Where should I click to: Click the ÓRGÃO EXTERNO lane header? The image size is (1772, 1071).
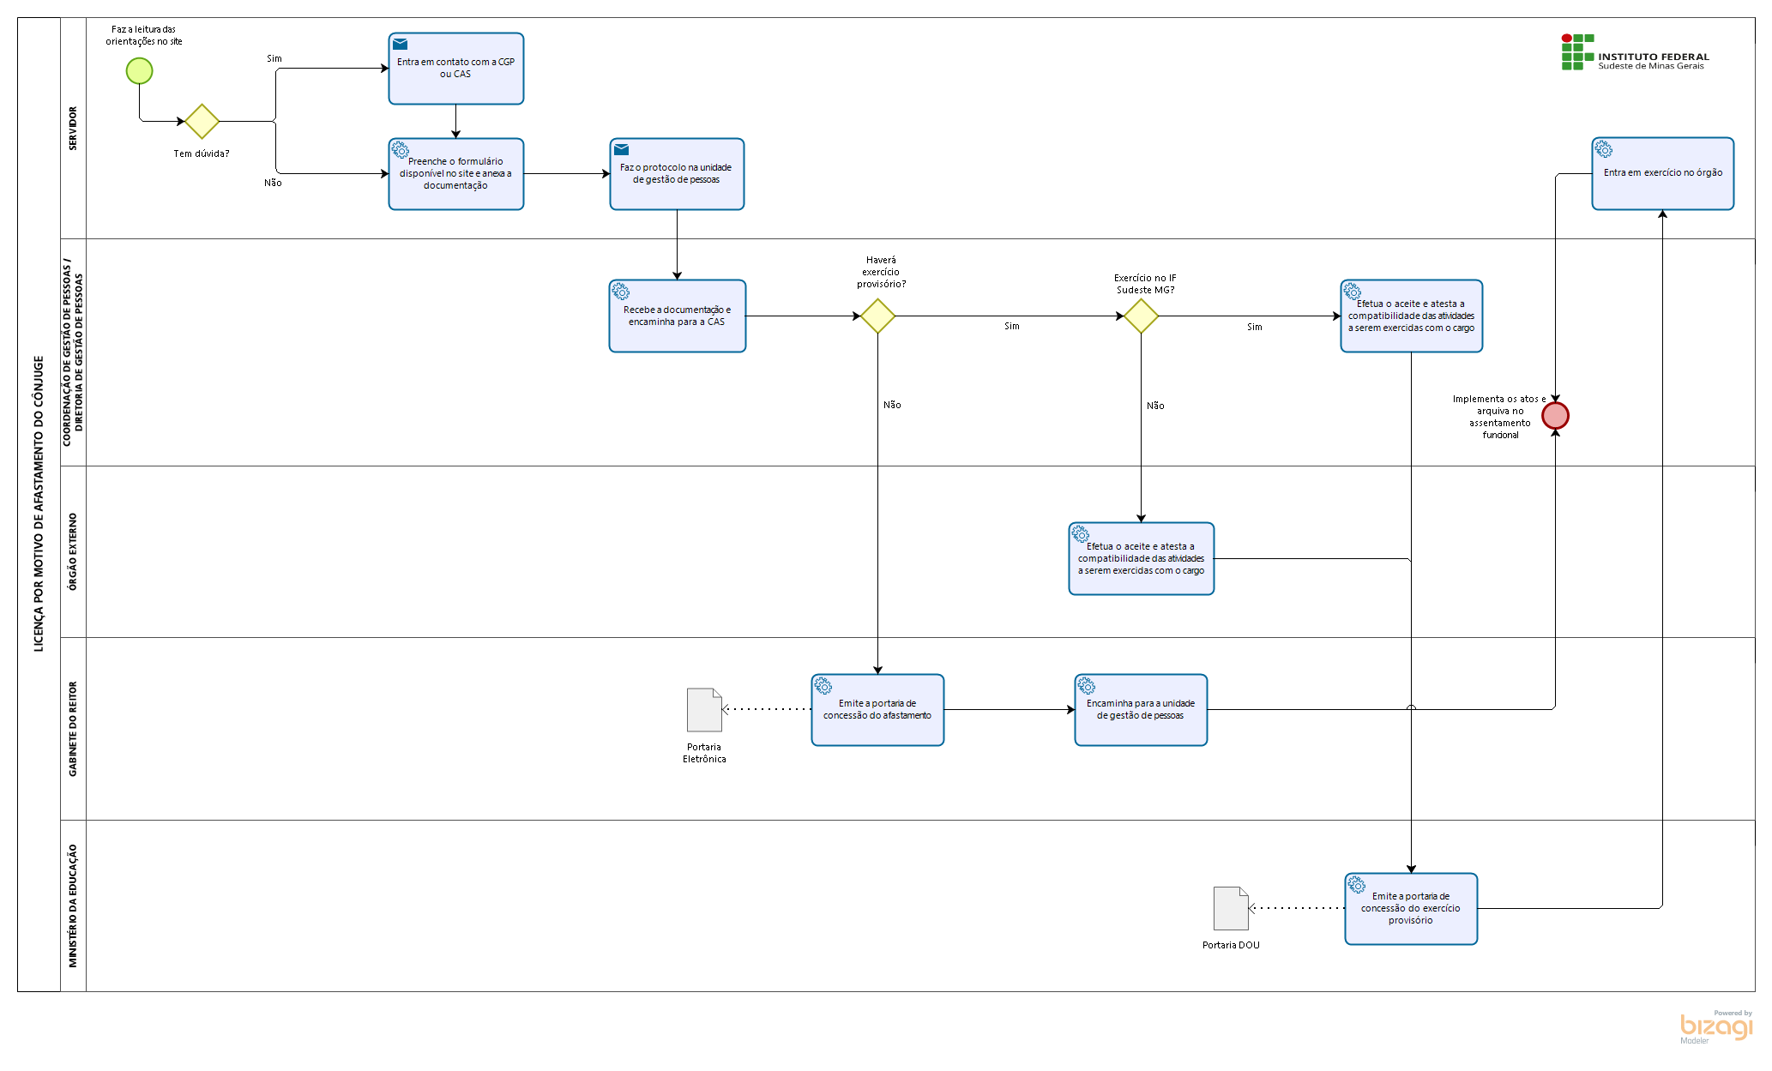tap(73, 551)
